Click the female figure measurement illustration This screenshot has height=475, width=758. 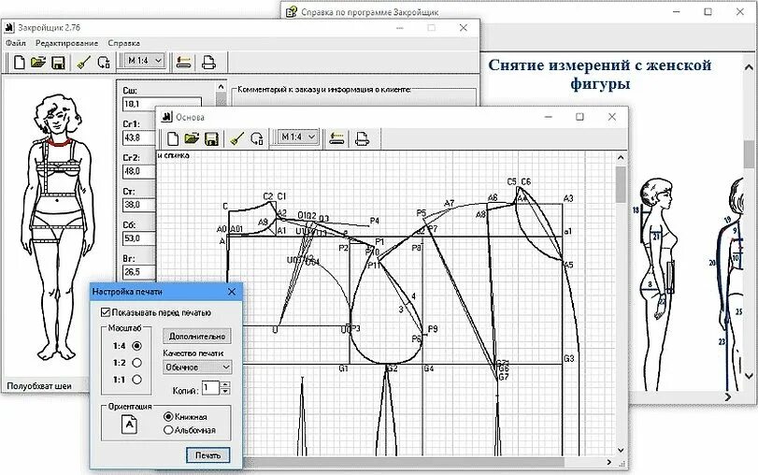58,227
